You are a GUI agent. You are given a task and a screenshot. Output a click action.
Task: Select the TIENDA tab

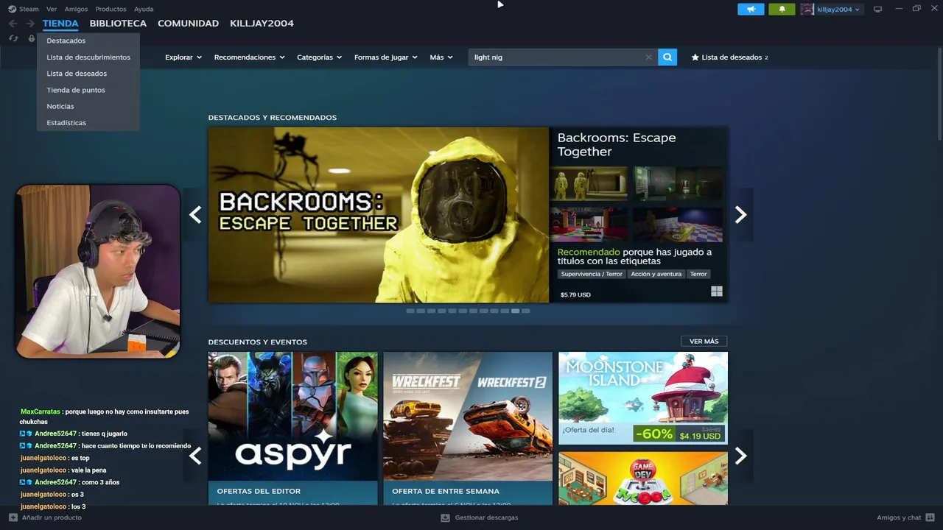(x=60, y=24)
